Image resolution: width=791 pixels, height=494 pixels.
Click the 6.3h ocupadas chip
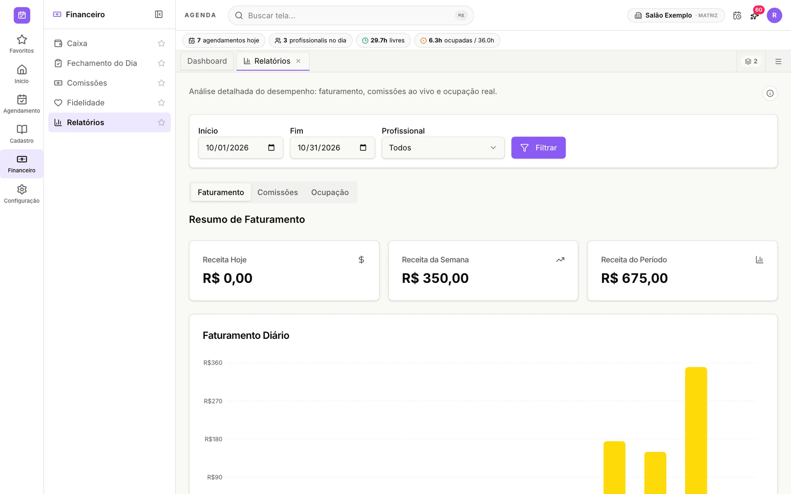click(x=457, y=40)
